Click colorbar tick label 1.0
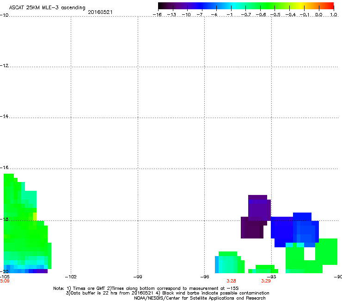This screenshot has width=342, height=301. pyautogui.click(x=334, y=15)
